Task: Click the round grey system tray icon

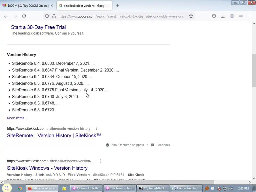Action: coord(212,188)
